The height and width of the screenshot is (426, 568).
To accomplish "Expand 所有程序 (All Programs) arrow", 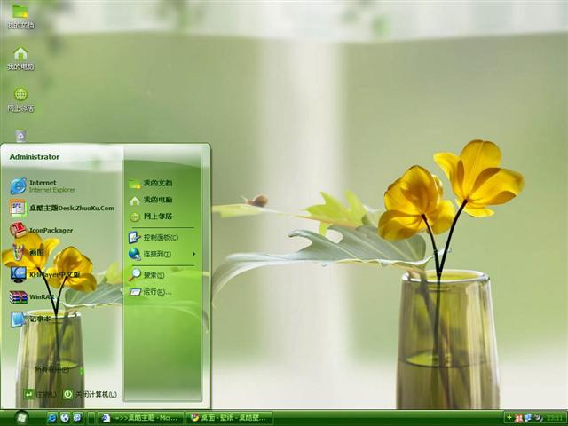I will coord(82,370).
